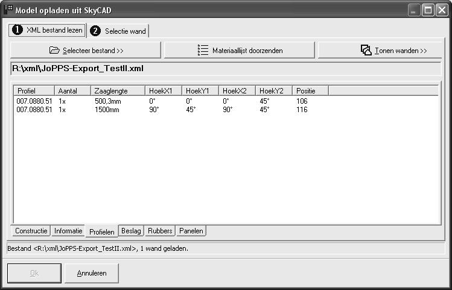
Task: Click the walls icon on Tonen wanden
Action: pos(366,50)
